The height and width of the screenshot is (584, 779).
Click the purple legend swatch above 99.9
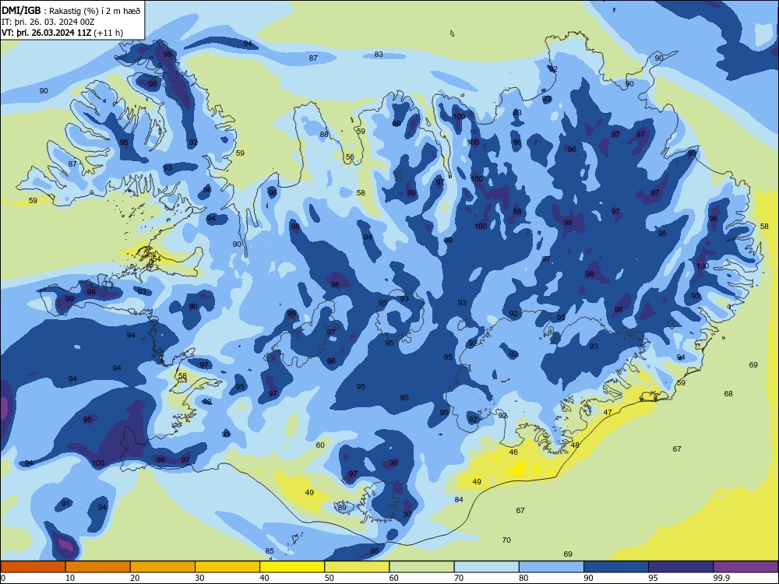[x=746, y=567]
